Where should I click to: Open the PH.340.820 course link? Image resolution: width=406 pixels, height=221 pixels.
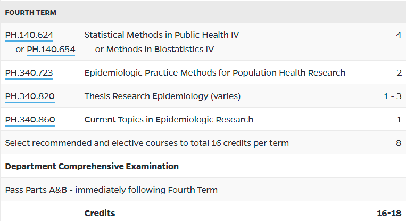[x=30, y=96]
